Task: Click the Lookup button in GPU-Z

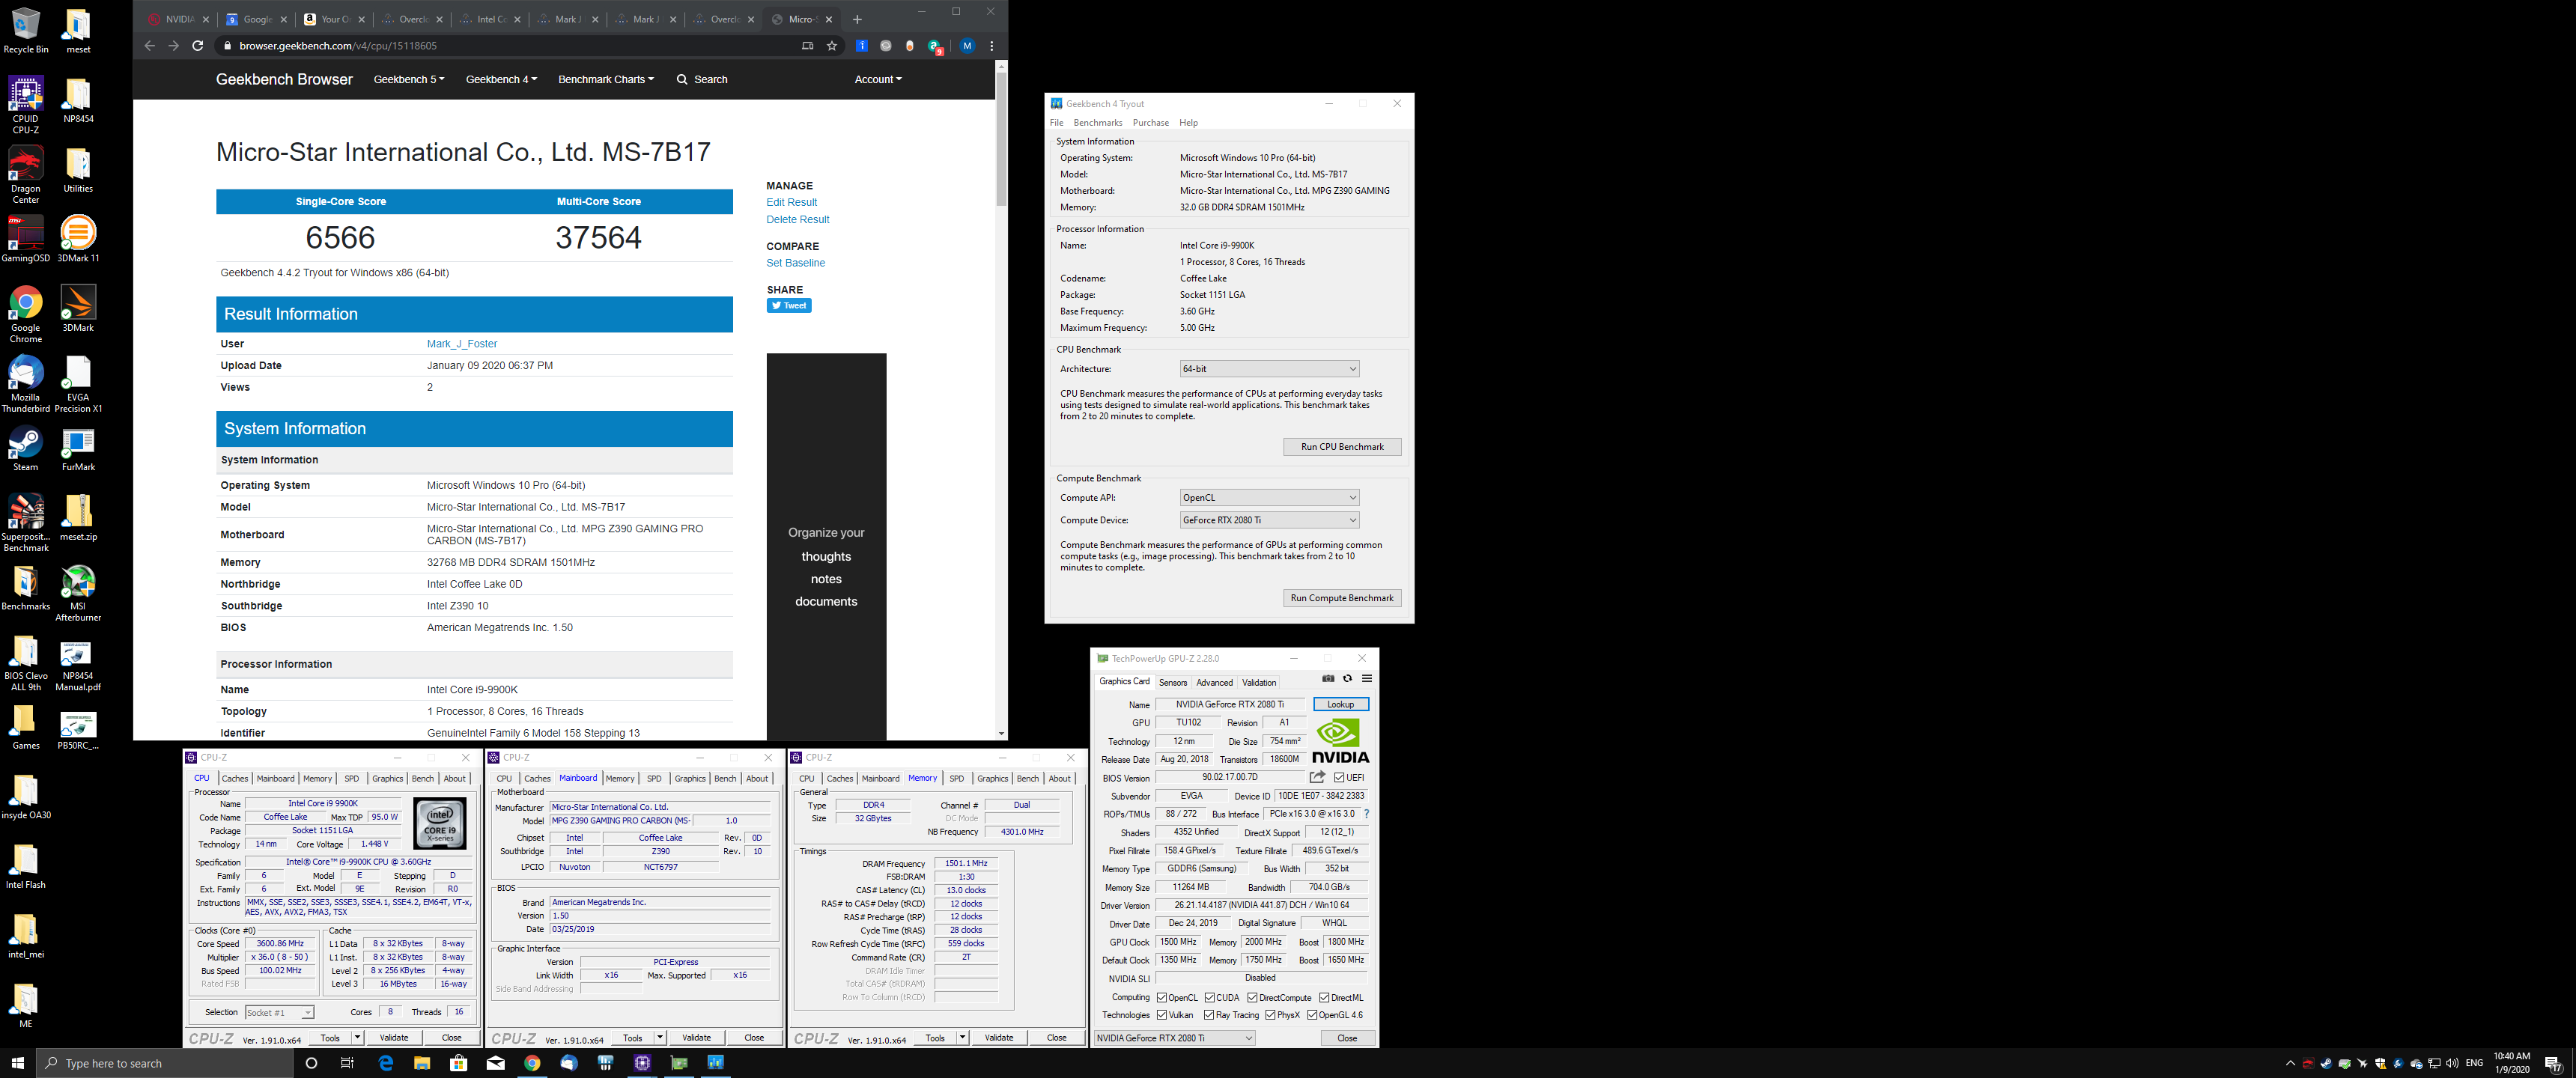Action: coord(1340,705)
